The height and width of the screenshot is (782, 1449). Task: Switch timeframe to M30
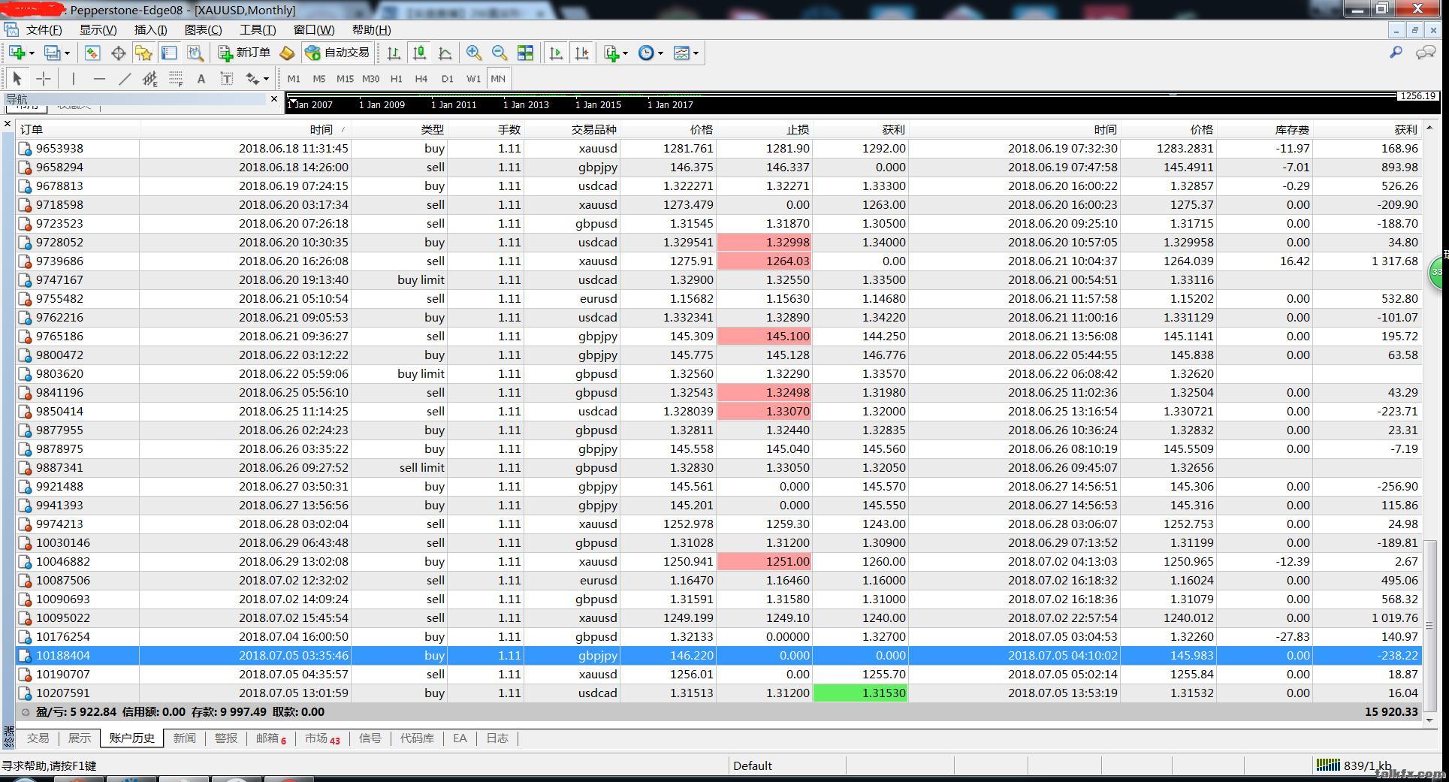(370, 78)
